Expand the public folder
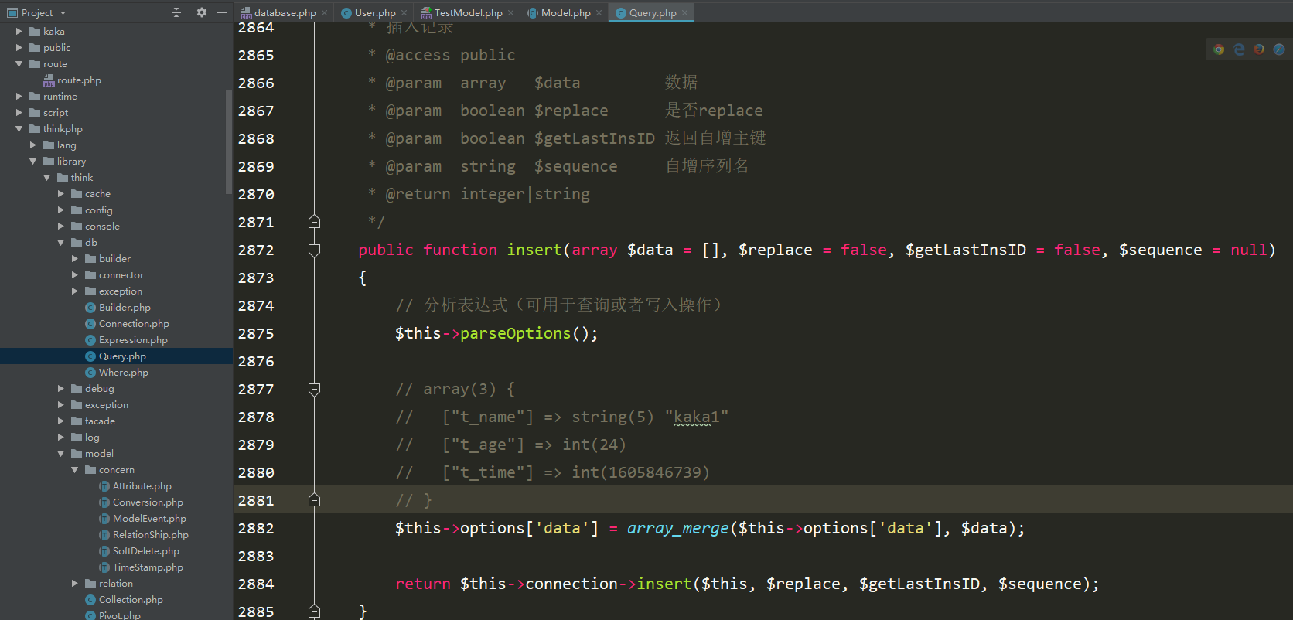 pos(19,48)
